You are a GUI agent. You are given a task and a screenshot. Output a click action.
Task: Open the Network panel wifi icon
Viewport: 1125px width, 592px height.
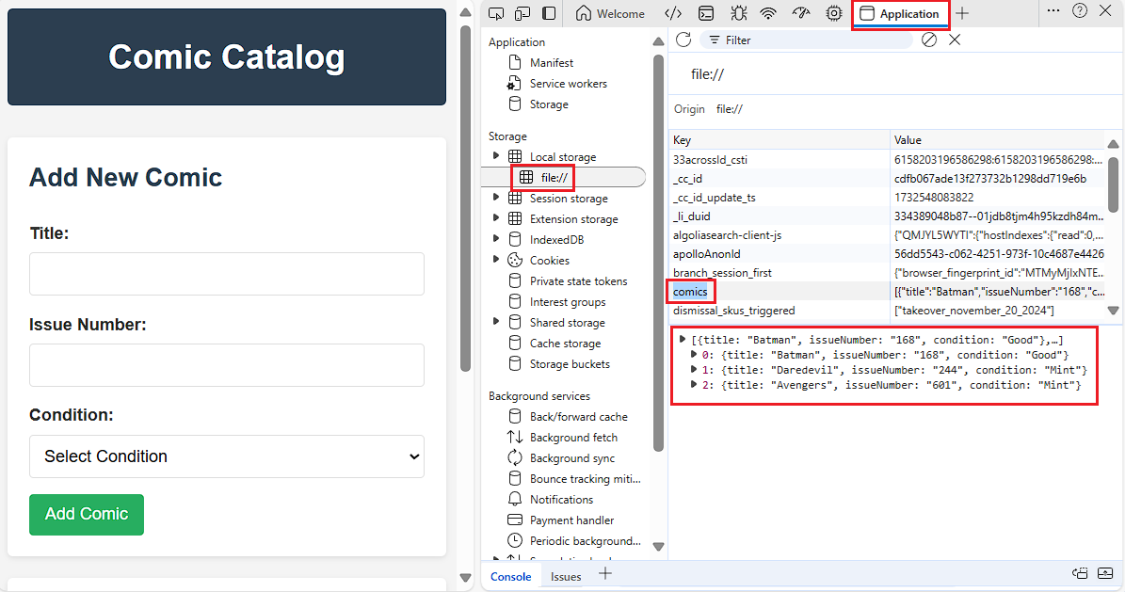point(768,13)
